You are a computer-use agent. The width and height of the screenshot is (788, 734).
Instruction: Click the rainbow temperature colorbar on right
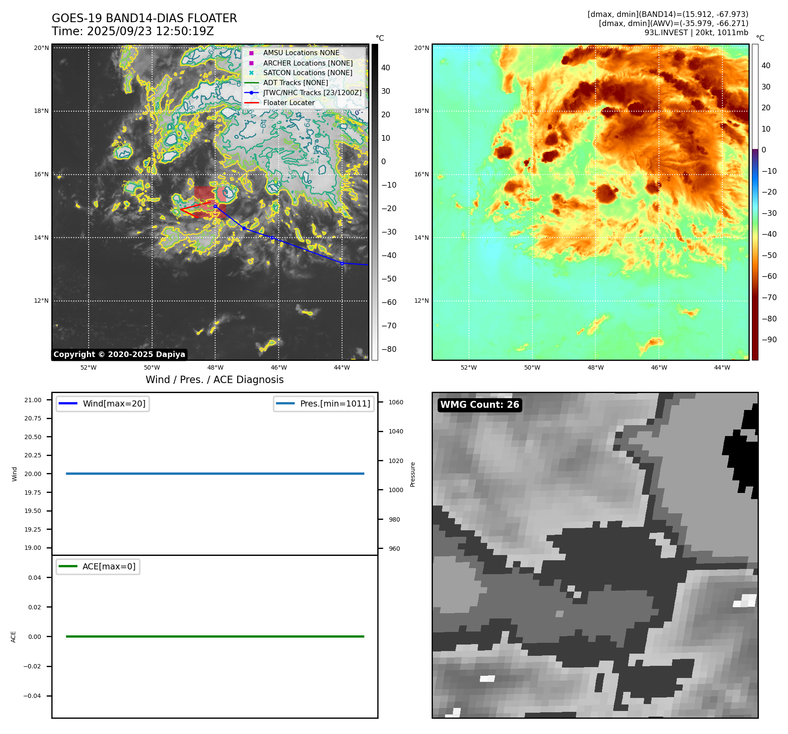[755, 202]
